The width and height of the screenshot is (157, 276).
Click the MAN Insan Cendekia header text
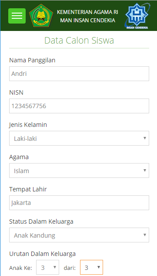tap(87, 20)
